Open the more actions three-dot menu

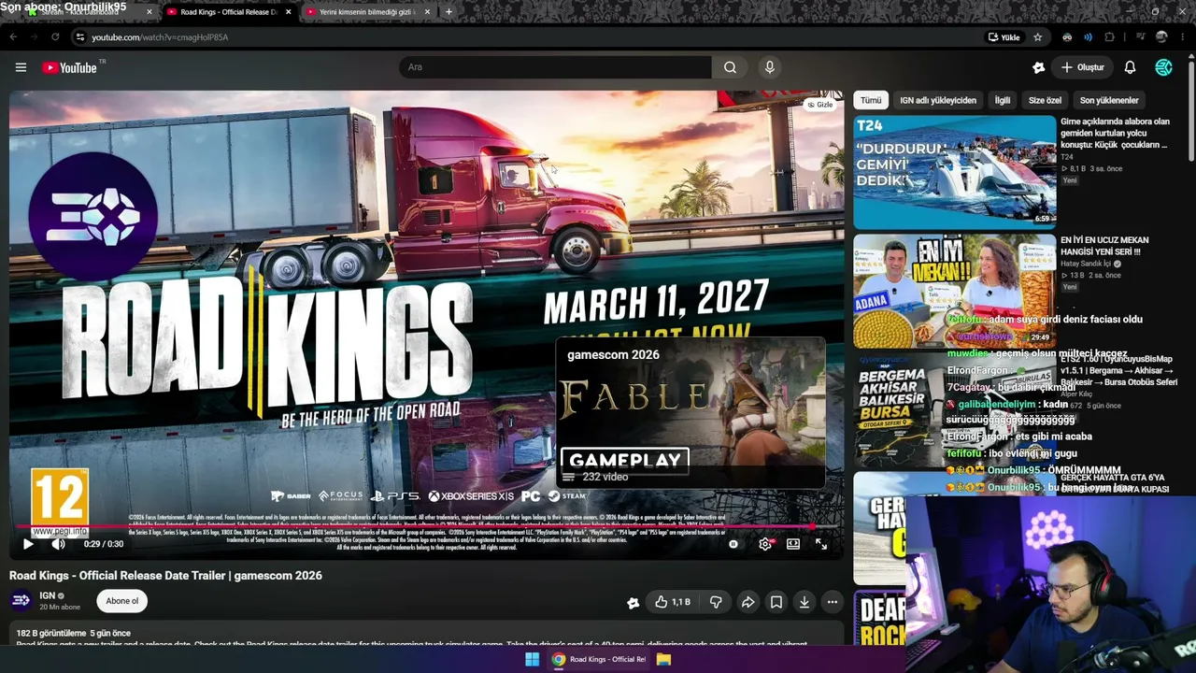point(832,603)
